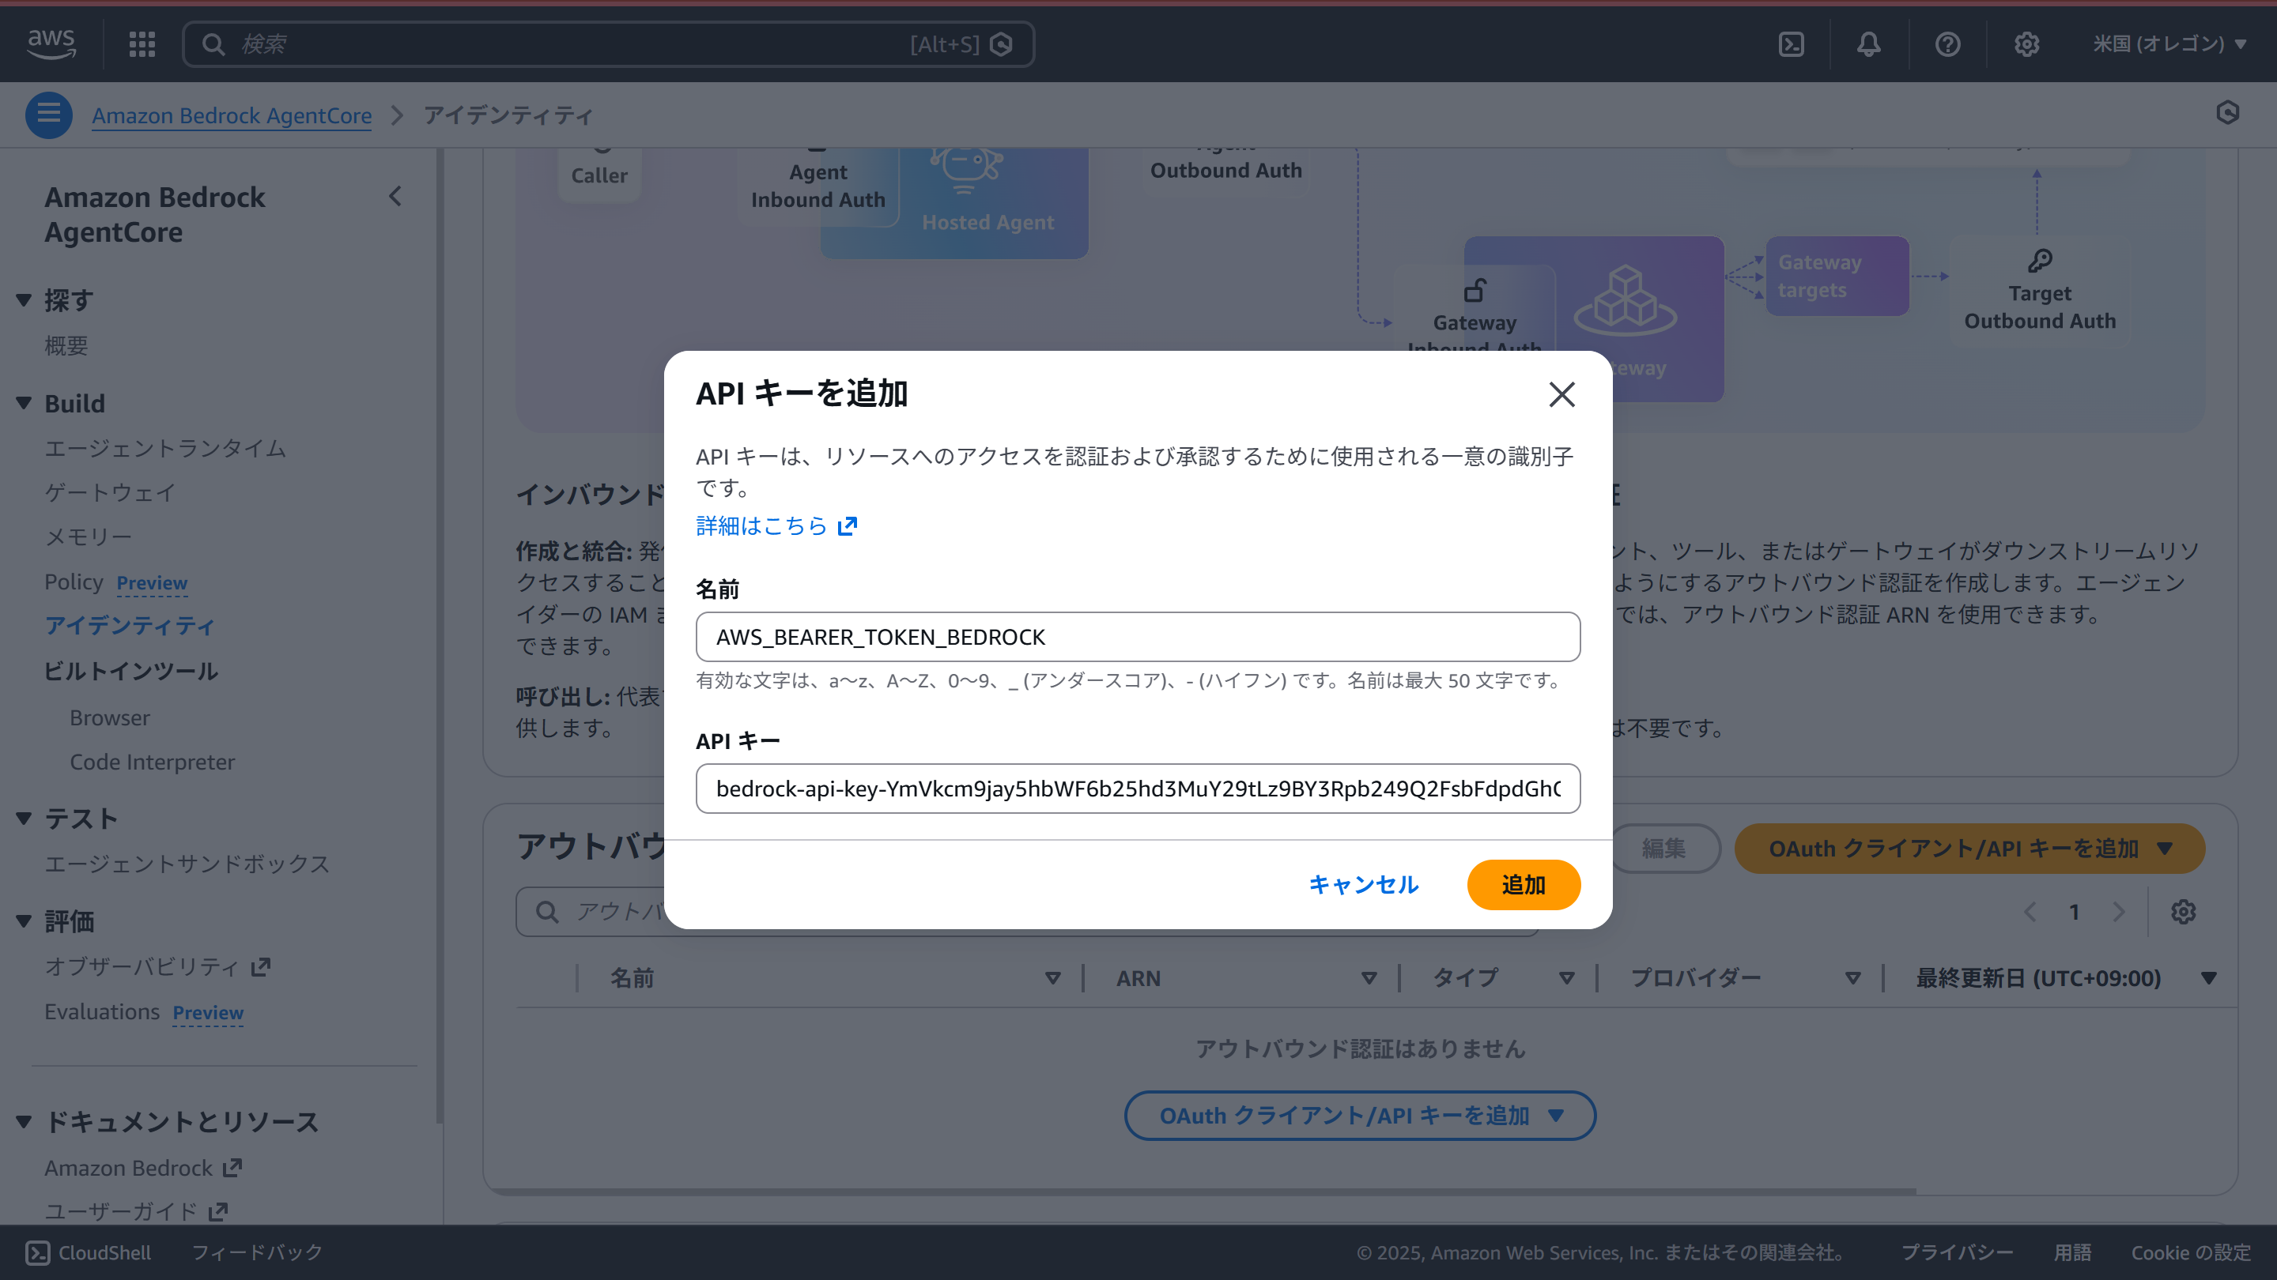Collapse the 評価 section
Image resolution: width=2277 pixels, height=1280 pixels.
tap(24, 921)
